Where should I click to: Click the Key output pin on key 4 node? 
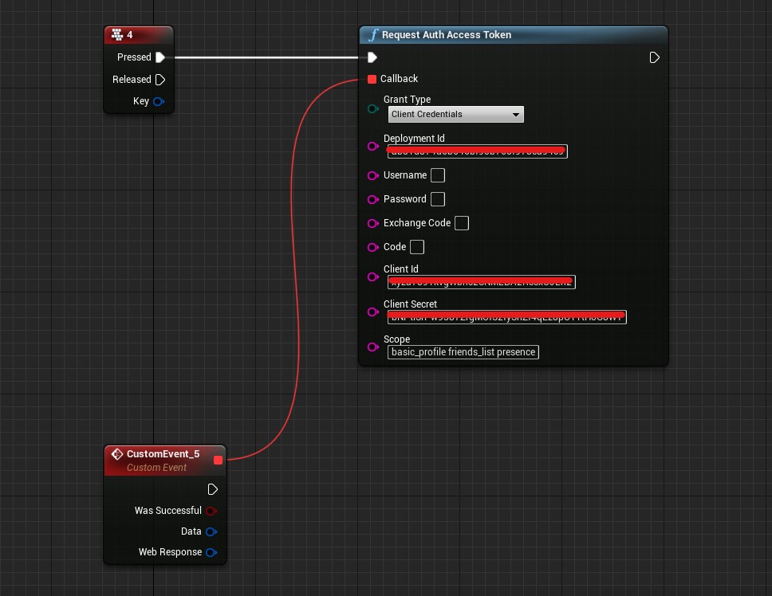pos(159,101)
